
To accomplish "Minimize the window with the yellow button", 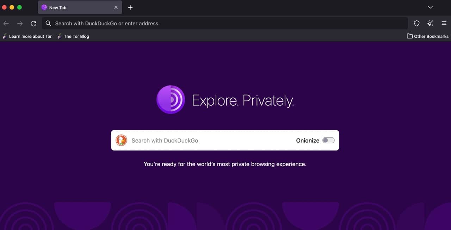I will tap(12, 7).
